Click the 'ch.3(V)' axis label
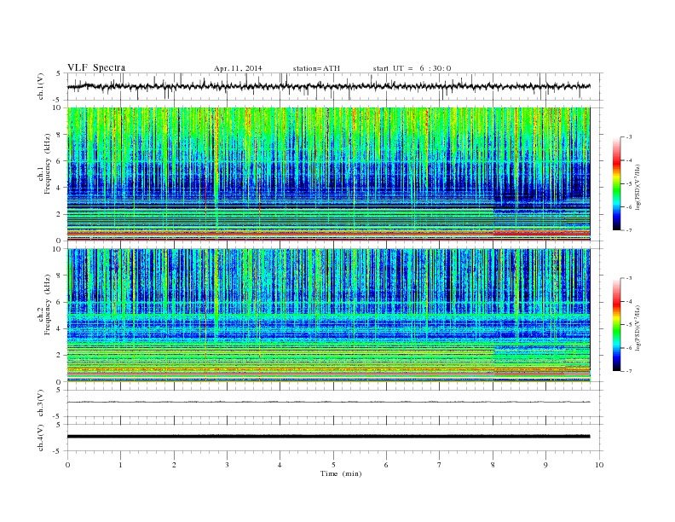The height and width of the screenshot is (522, 675). point(41,403)
